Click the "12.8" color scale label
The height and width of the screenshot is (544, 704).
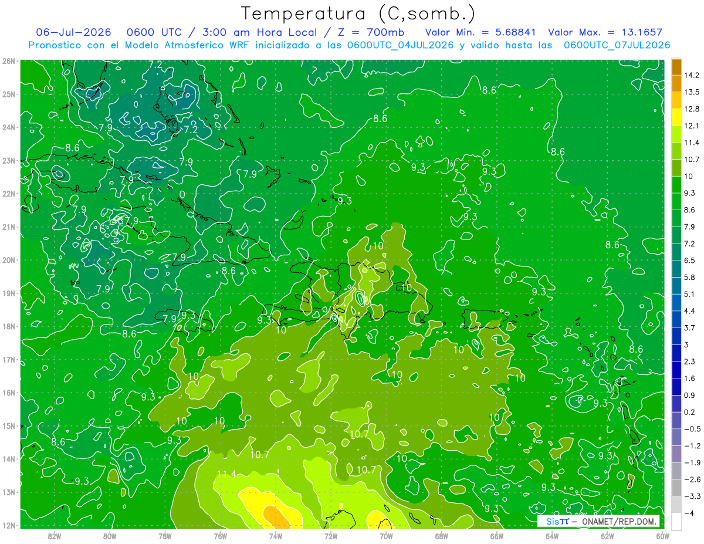click(692, 109)
